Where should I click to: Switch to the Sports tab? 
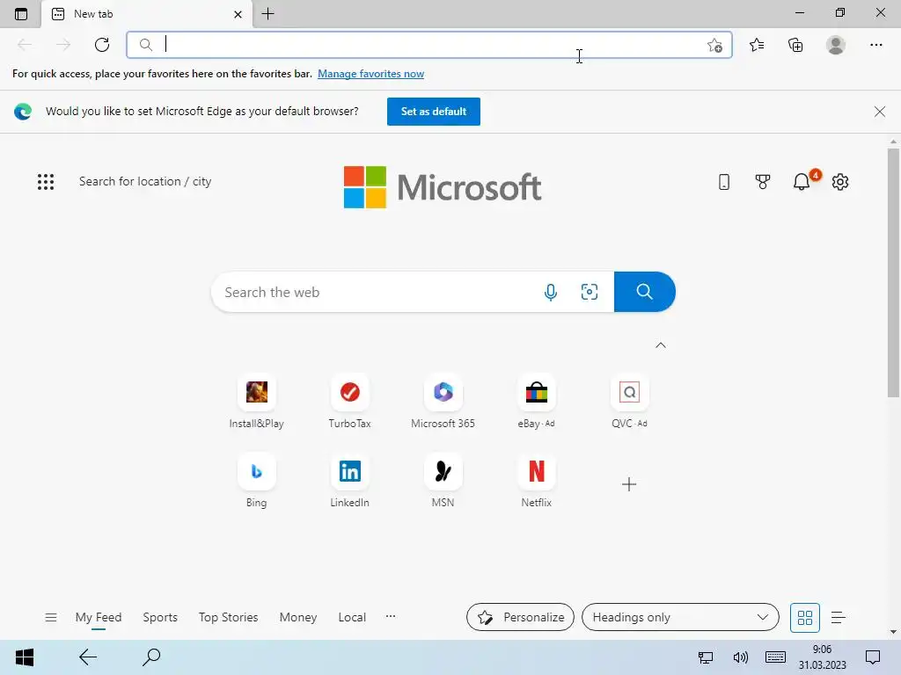160,618
